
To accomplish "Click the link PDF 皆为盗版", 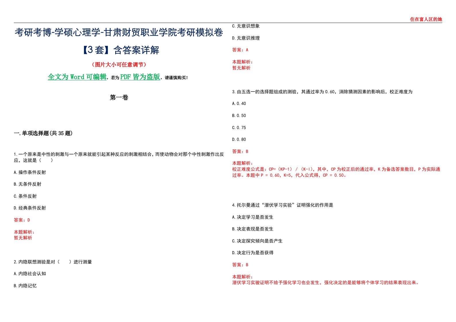I will [140, 77].
